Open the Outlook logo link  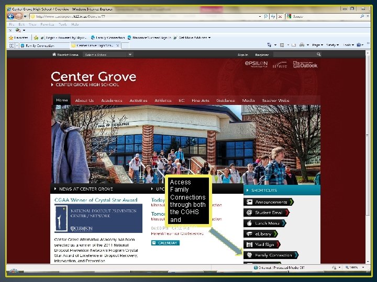[305, 64]
